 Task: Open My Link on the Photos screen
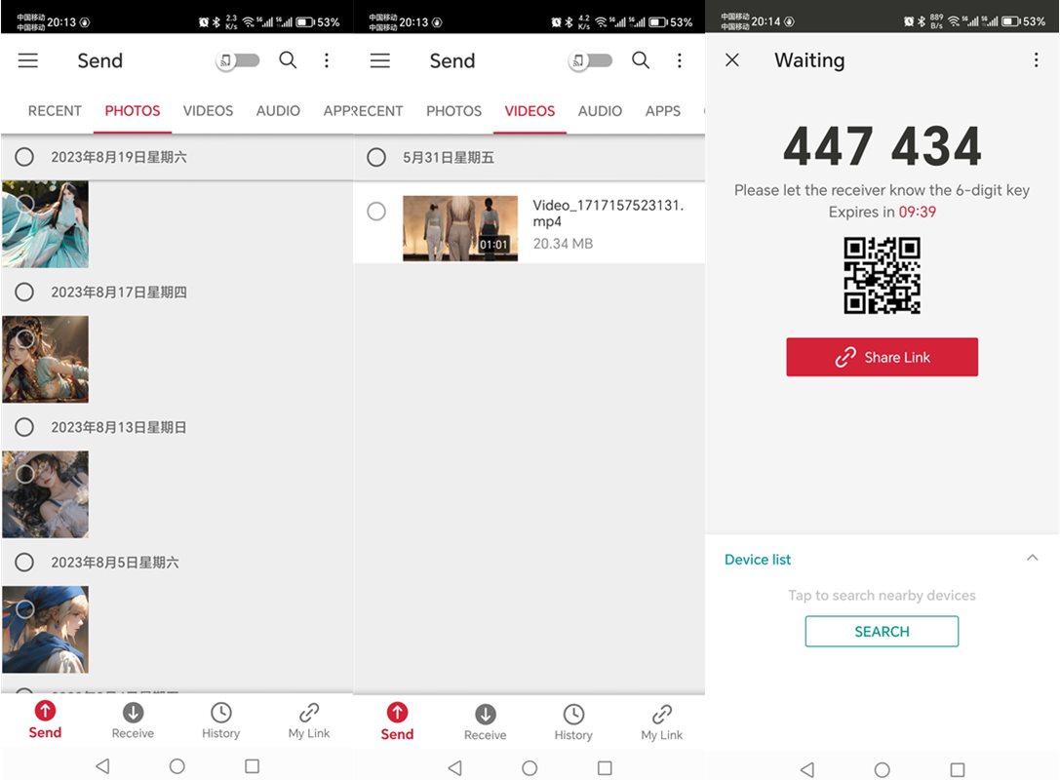point(309,721)
